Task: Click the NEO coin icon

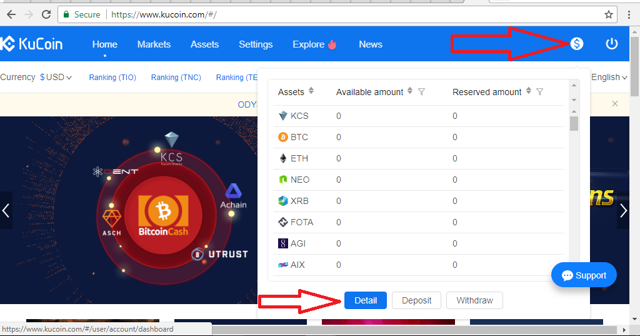Action: pyautogui.click(x=283, y=180)
